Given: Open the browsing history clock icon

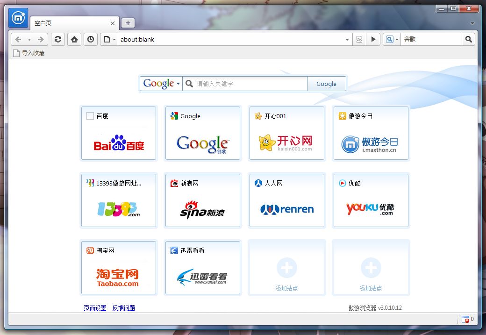Looking at the screenshot, I should (90, 40).
